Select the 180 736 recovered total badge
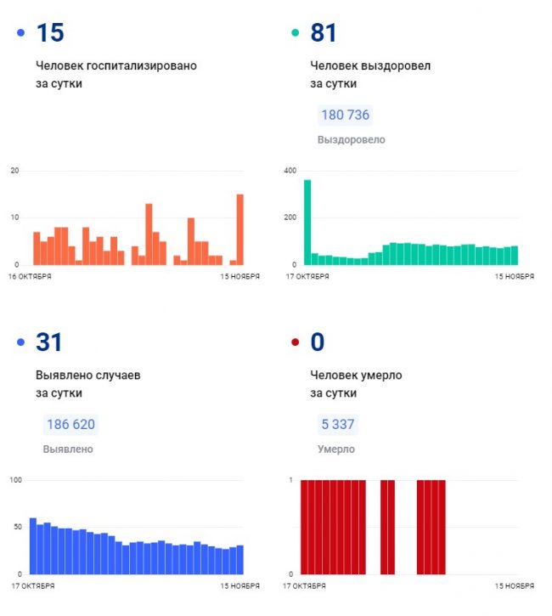The image size is (552, 616). (x=345, y=115)
